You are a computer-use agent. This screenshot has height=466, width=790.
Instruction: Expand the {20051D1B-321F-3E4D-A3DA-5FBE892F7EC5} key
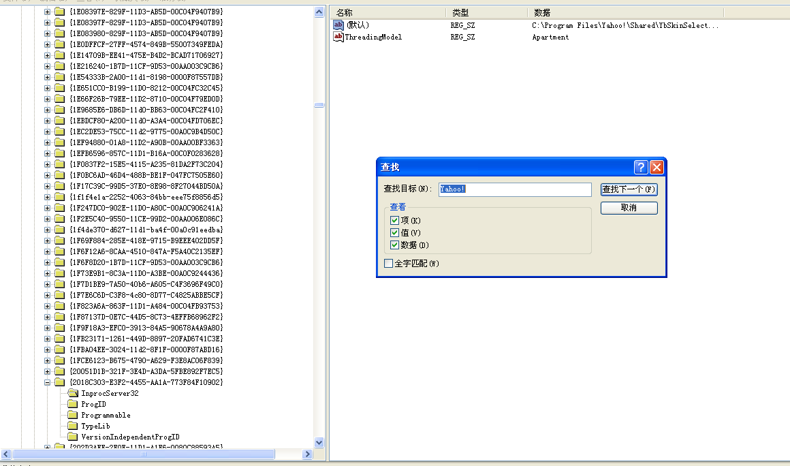(48, 371)
